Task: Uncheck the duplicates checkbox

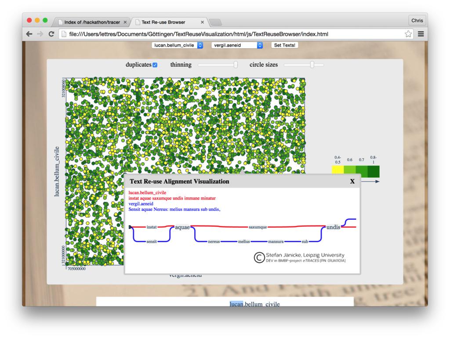Action: (x=155, y=65)
